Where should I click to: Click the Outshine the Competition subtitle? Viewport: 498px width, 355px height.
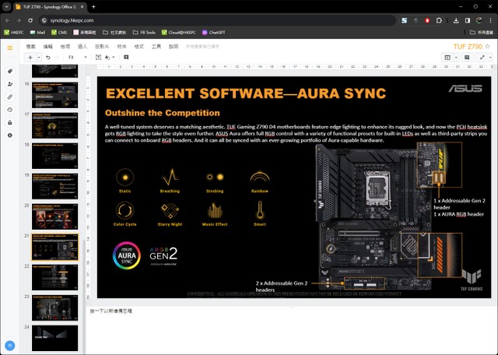pos(163,113)
